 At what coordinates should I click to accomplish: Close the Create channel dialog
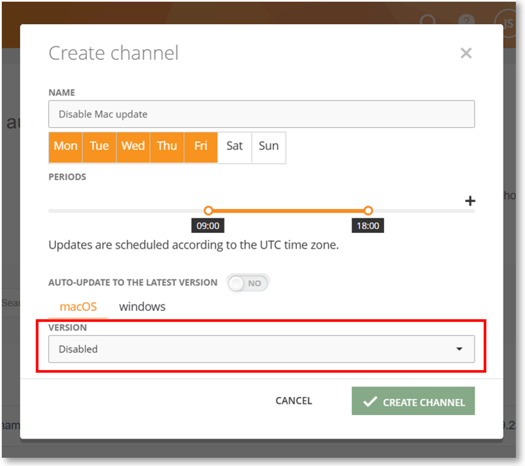click(x=466, y=53)
